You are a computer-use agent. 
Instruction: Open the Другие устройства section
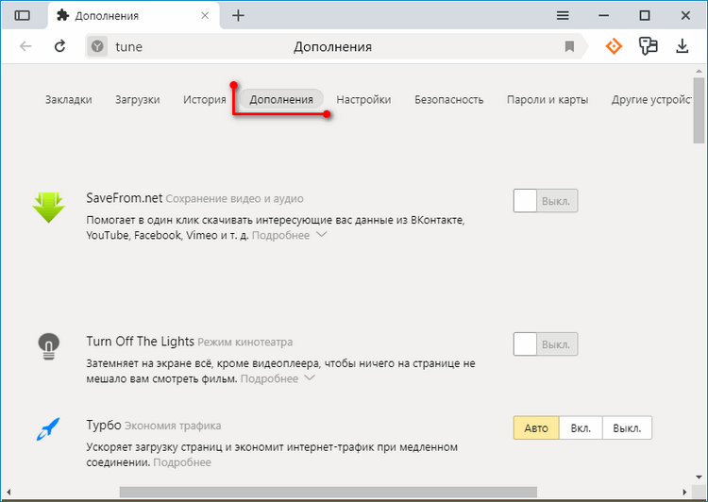pyautogui.click(x=650, y=100)
